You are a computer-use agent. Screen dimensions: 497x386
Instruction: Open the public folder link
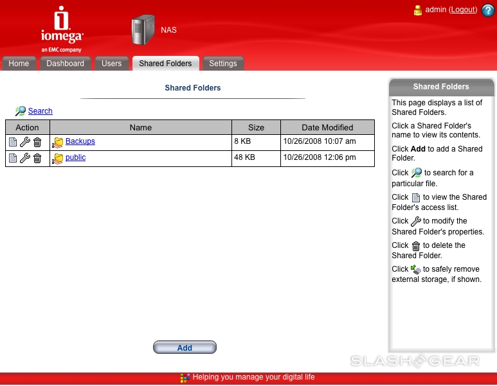tap(75, 157)
